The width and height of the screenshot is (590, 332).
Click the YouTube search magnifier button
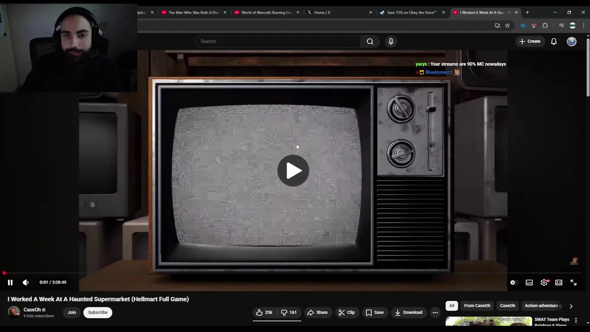[370, 41]
